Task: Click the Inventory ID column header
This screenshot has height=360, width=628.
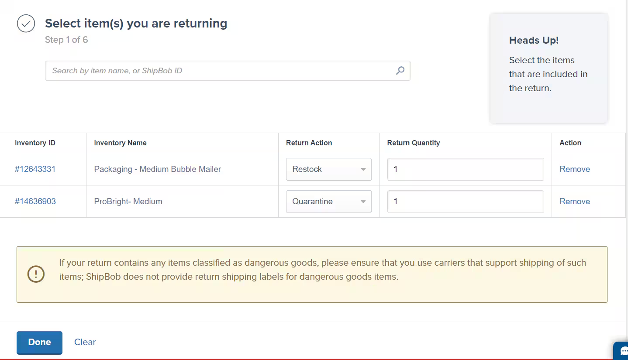Action: [x=35, y=143]
